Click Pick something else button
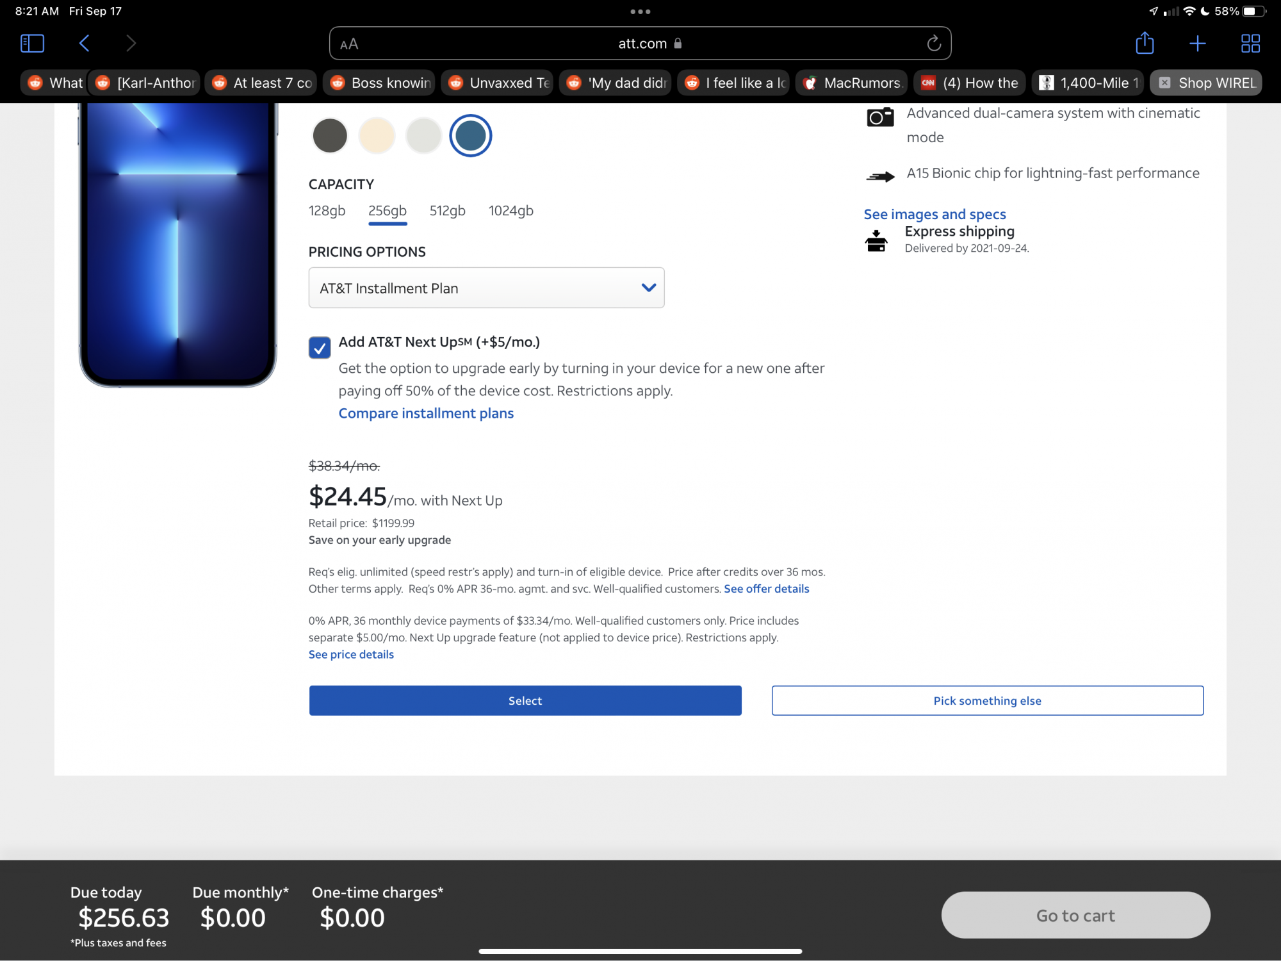Image resolution: width=1281 pixels, height=961 pixels. (x=987, y=700)
